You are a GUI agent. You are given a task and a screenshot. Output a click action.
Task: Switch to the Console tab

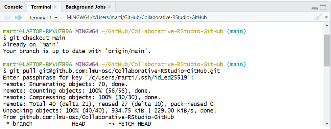13,7
